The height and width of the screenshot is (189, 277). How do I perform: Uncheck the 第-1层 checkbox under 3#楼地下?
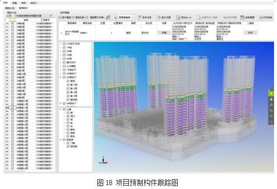(x=68, y=84)
